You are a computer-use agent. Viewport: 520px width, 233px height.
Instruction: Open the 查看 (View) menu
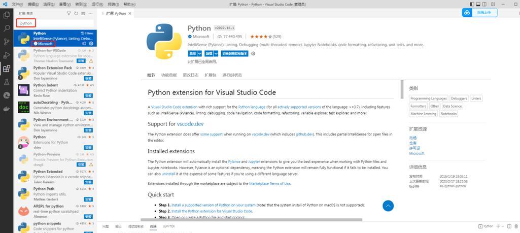(65, 4)
